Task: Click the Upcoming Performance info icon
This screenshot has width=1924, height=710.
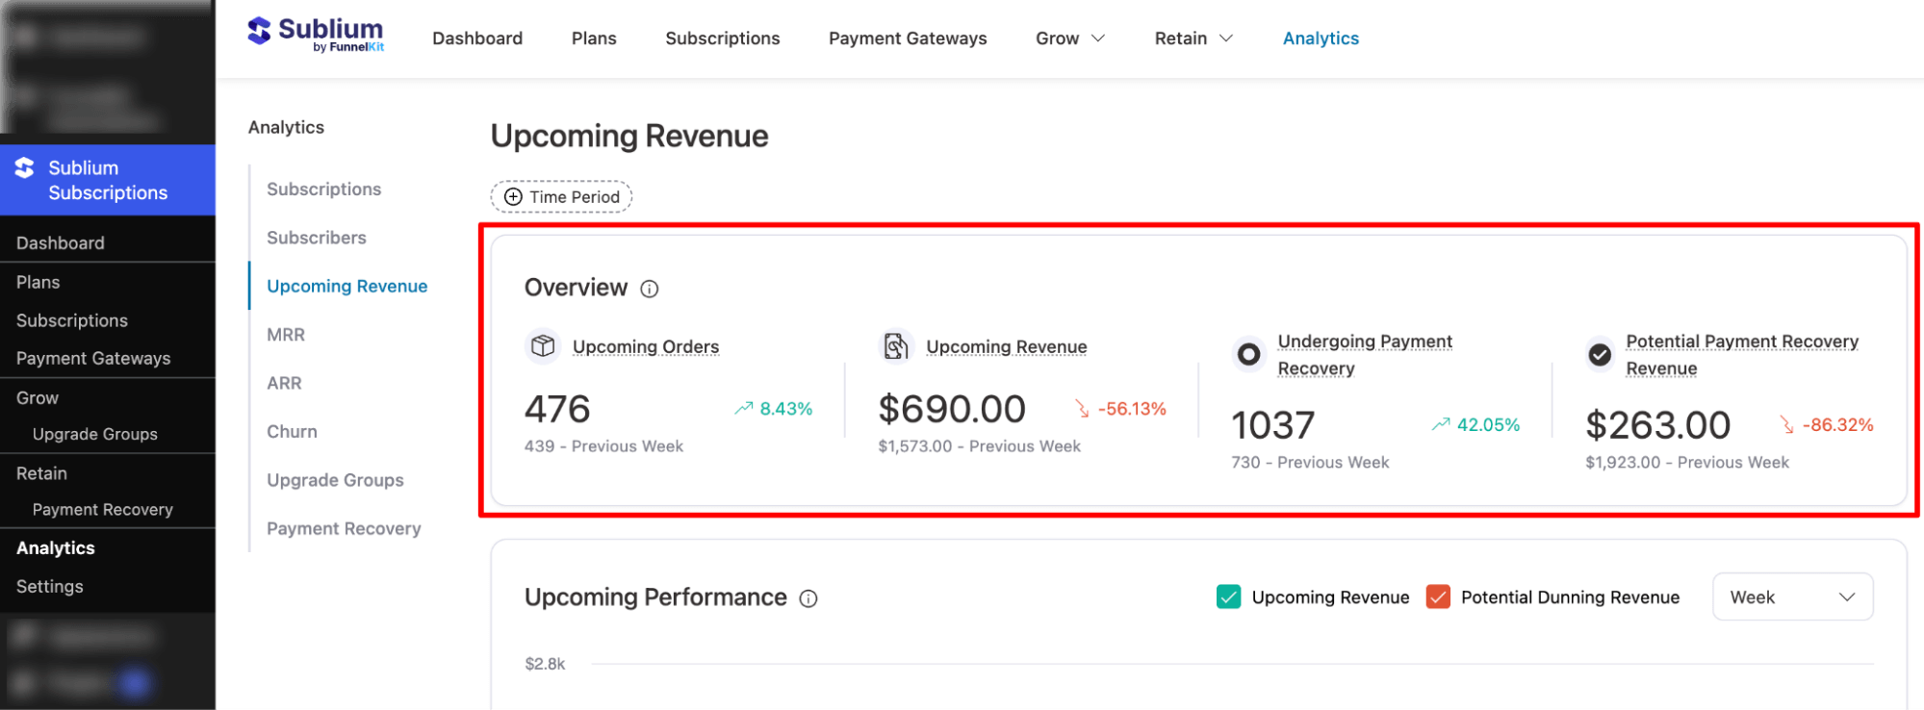Action: pyautogui.click(x=808, y=598)
